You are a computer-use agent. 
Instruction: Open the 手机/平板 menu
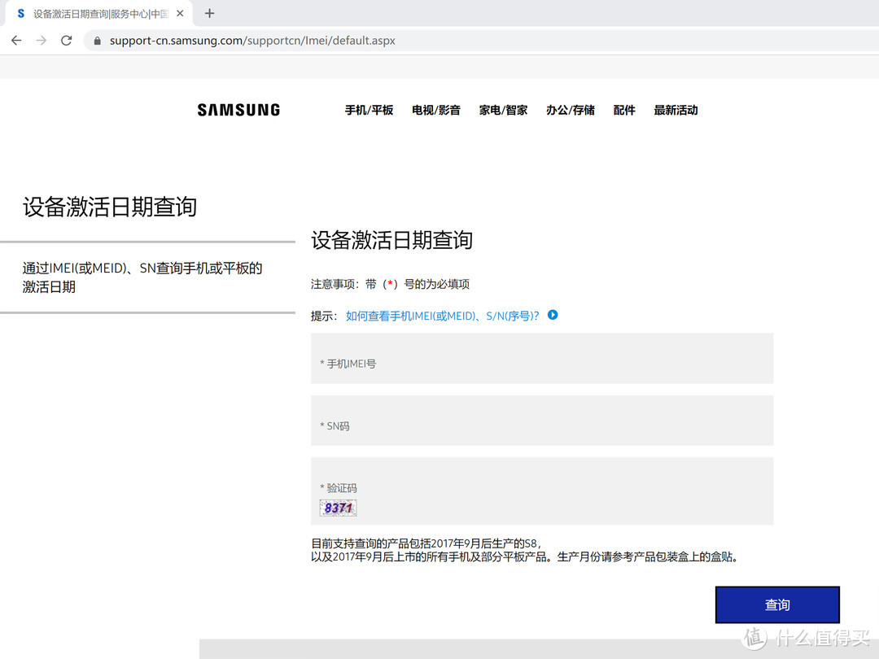coord(369,111)
